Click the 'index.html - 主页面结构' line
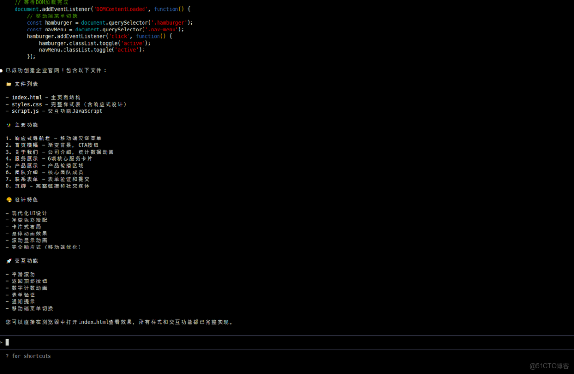 click(43, 98)
